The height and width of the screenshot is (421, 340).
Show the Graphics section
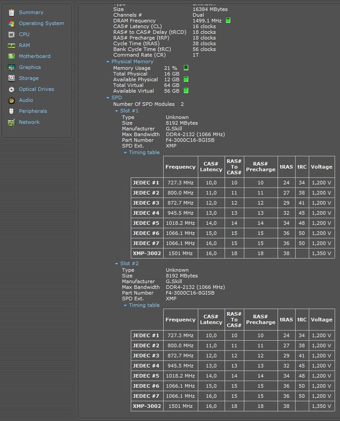click(30, 67)
